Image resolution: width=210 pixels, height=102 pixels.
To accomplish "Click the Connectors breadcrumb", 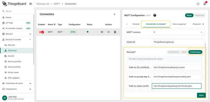I will pos(71,4).
